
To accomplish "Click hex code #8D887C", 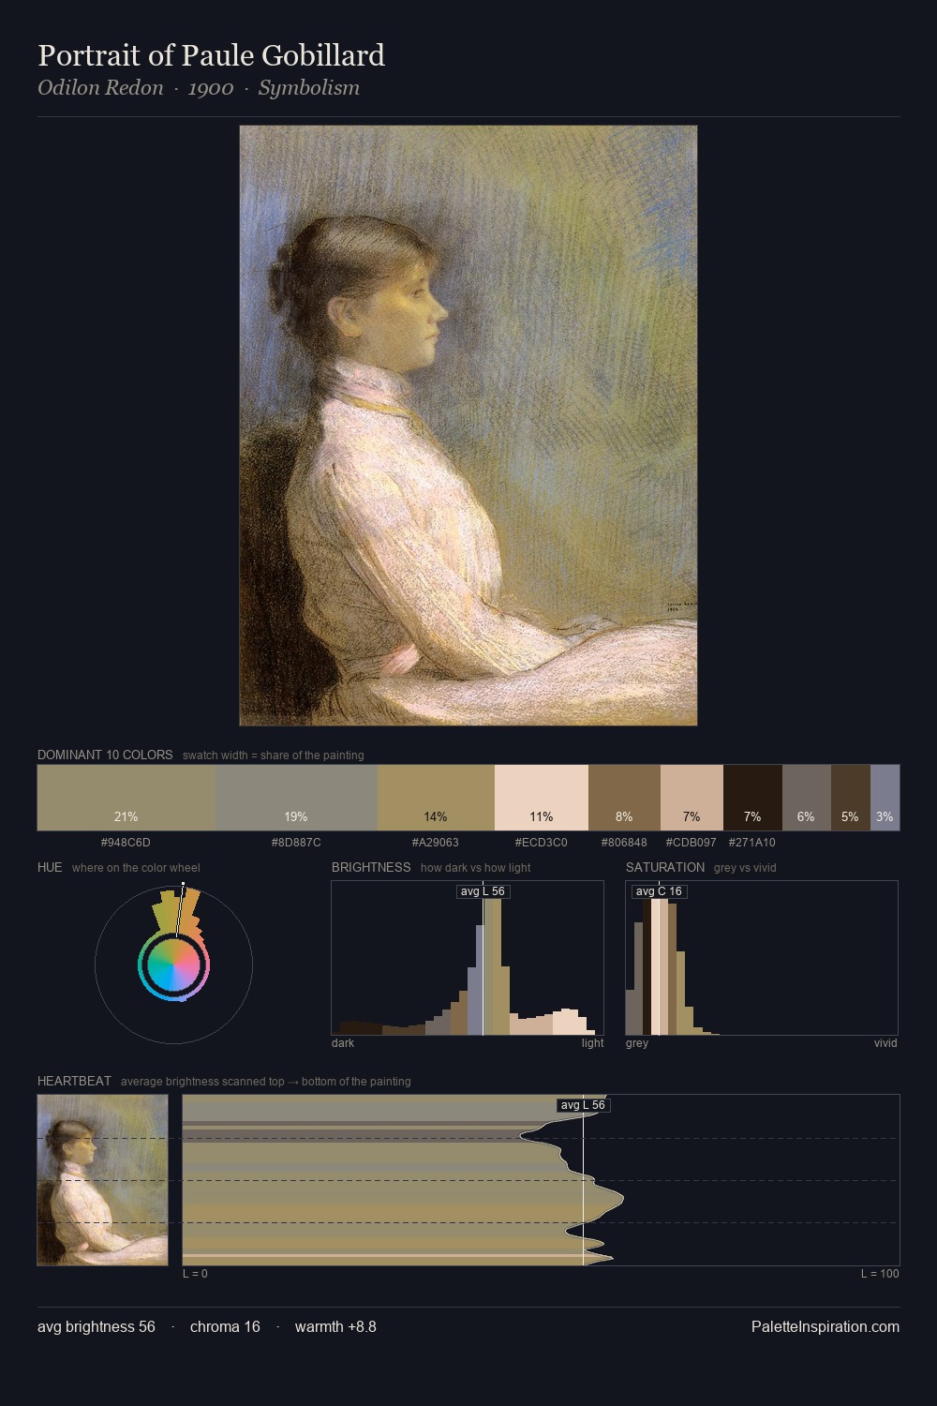I will point(296,843).
